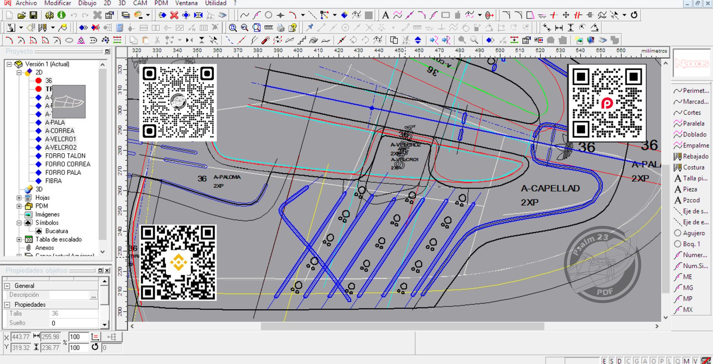The image size is (713, 364).
Task: Expand the Hojas tree node
Action: 19,197
